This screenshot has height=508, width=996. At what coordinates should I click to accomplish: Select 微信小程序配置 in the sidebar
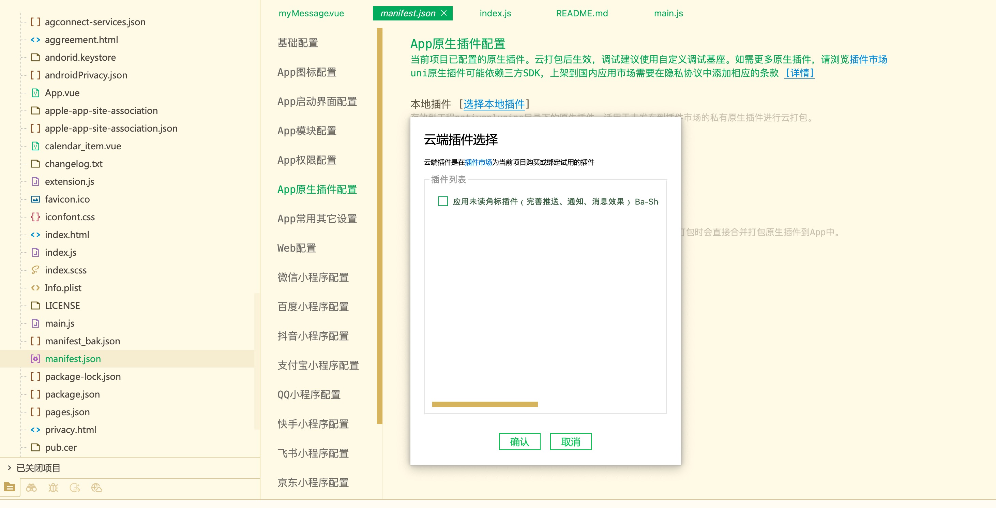313,277
